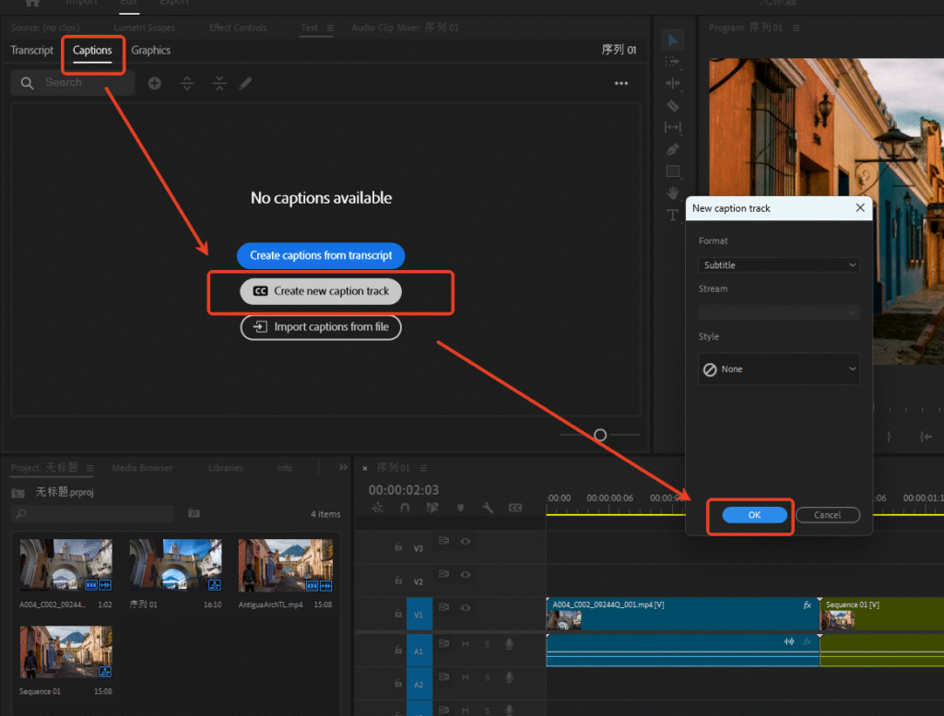Select the Razor tool in the toolbar
The width and height of the screenshot is (944, 716).
(x=673, y=104)
